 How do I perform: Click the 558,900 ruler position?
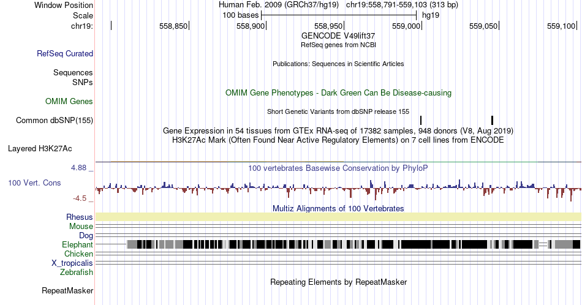(x=251, y=26)
